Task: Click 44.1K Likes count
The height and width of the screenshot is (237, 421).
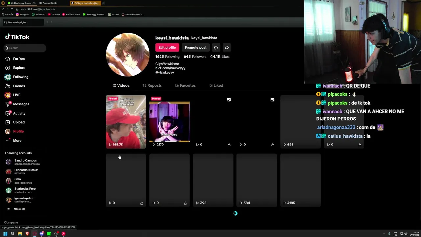Action: [220, 57]
